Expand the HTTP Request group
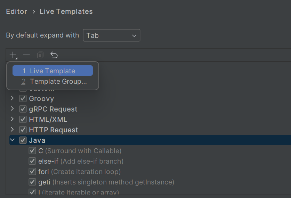 13,130
